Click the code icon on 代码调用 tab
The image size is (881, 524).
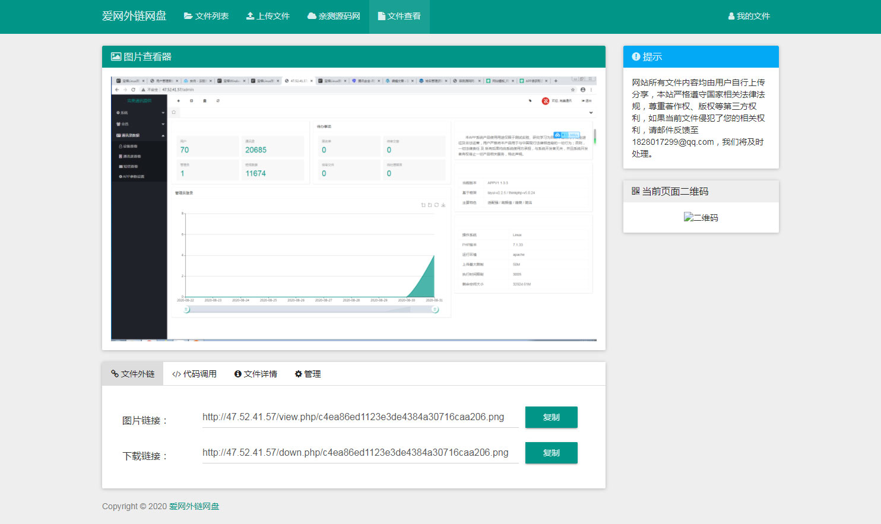tap(176, 374)
